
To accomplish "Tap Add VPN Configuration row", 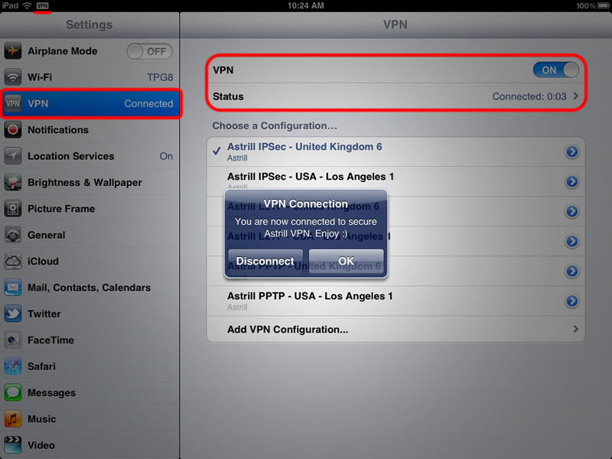I will tap(396, 330).
